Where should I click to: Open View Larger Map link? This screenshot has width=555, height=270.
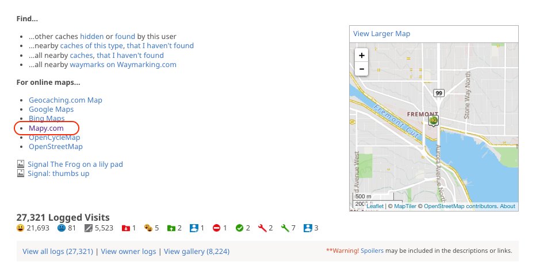click(x=381, y=34)
